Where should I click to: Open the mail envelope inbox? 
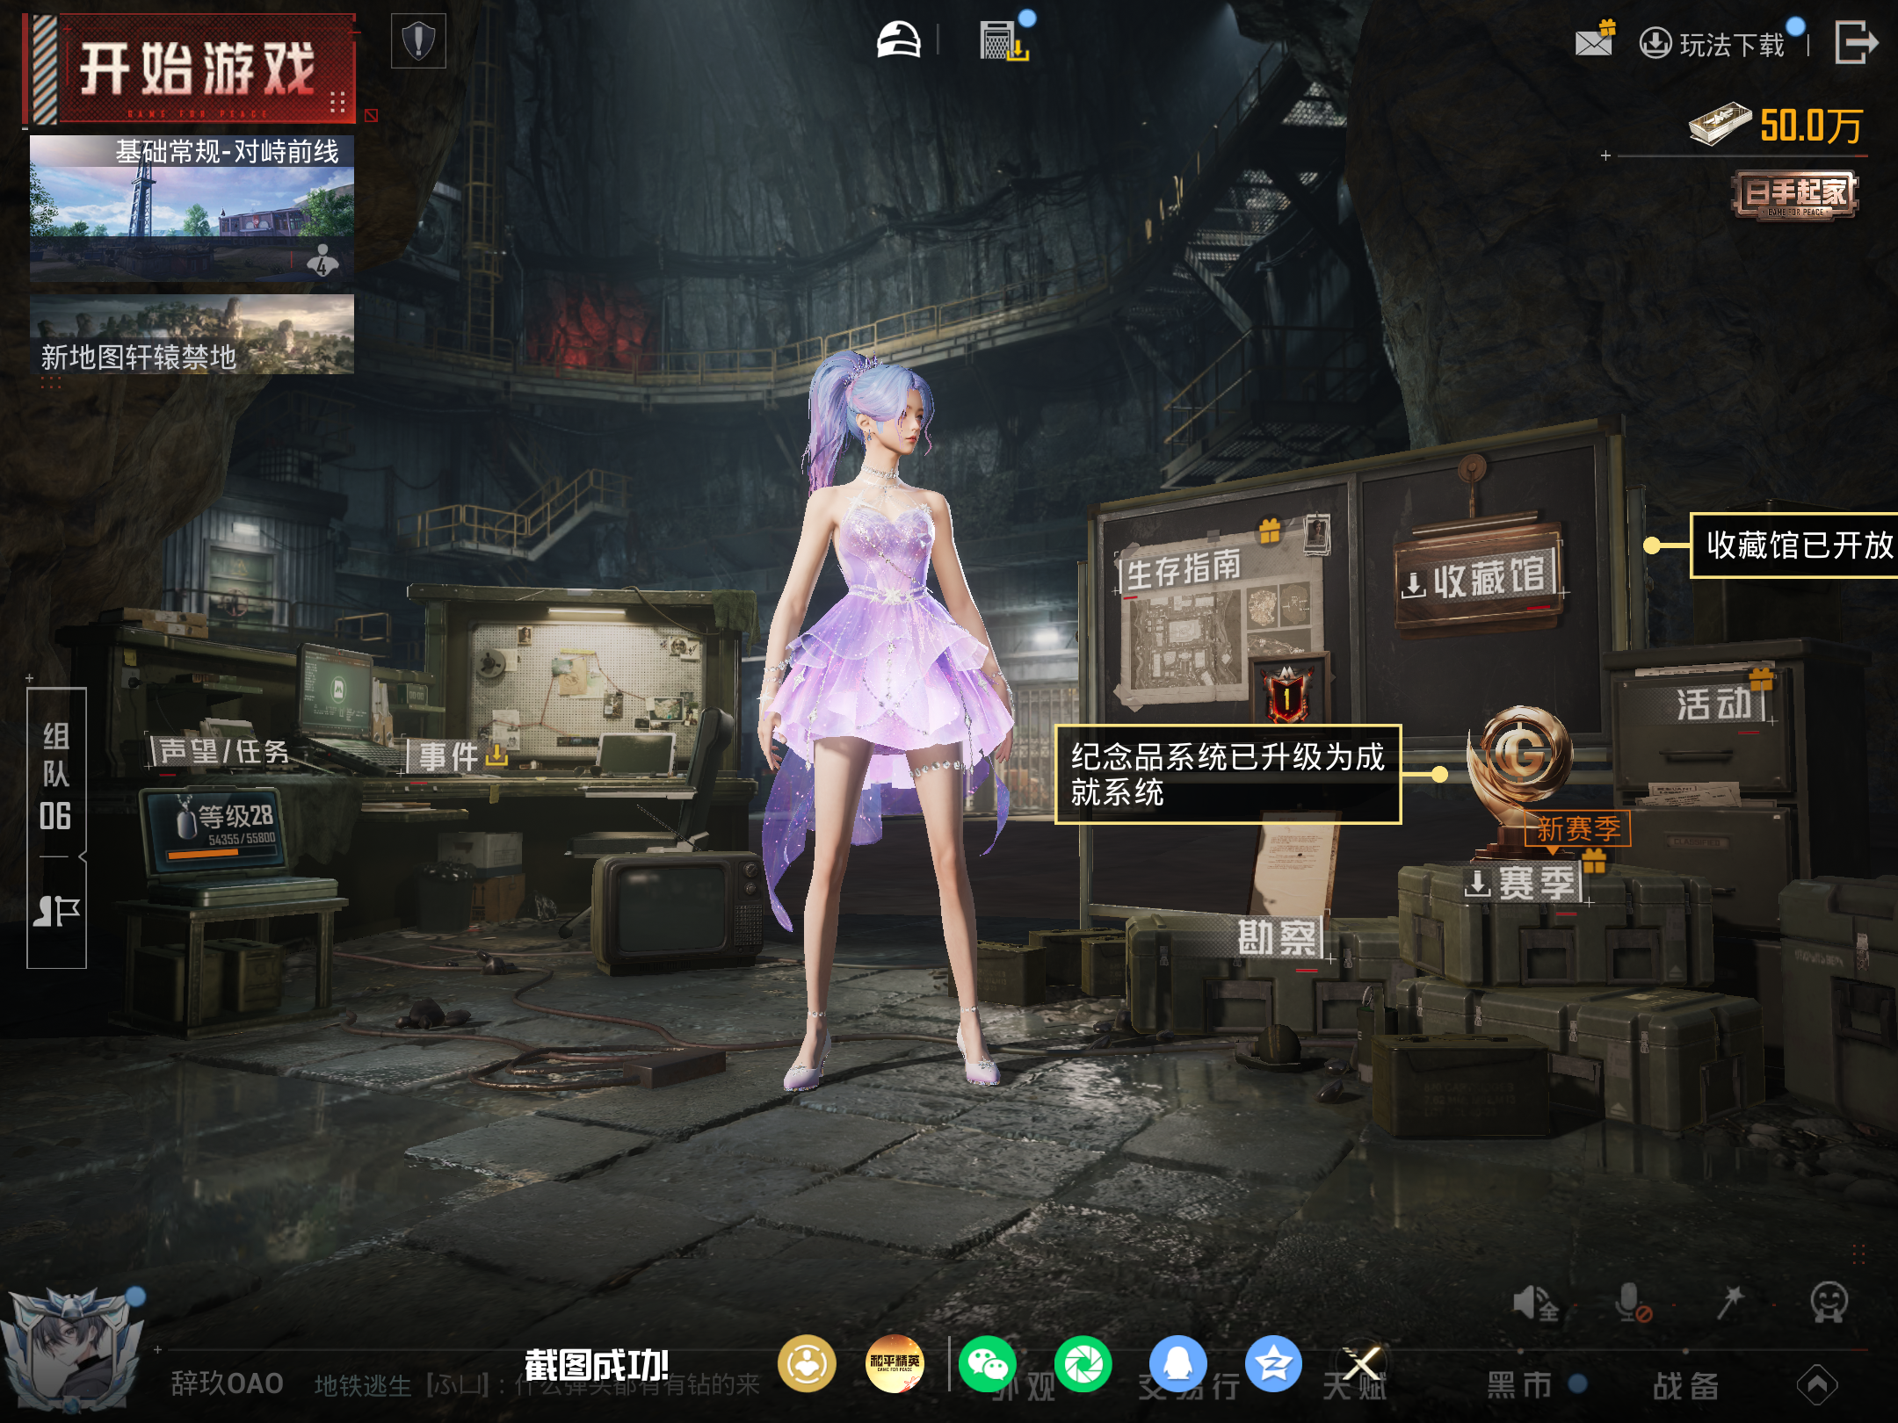[1593, 42]
